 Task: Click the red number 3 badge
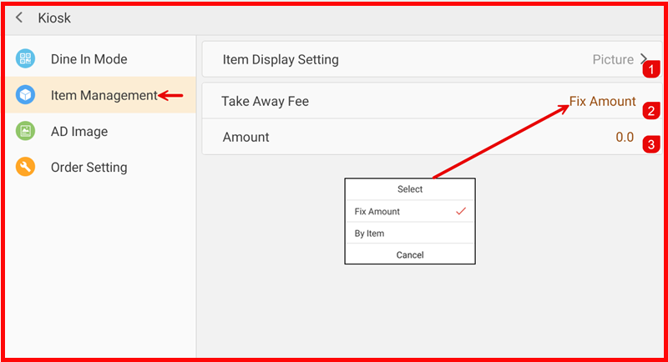[x=651, y=144]
